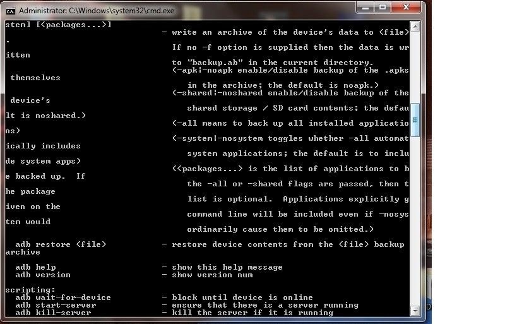Click "in the archive; the default is noapk.)"
The width and height of the screenshot is (517, 324).
283,85
